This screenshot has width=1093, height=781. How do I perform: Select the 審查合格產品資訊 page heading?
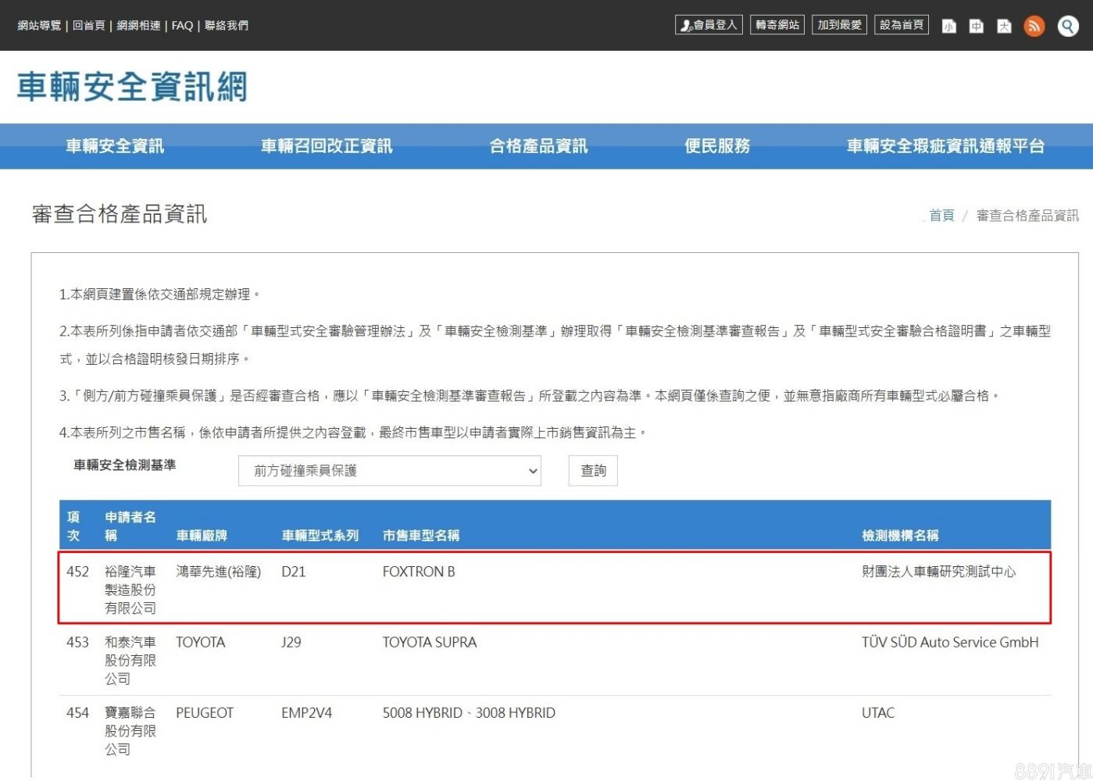click(120, 214)
